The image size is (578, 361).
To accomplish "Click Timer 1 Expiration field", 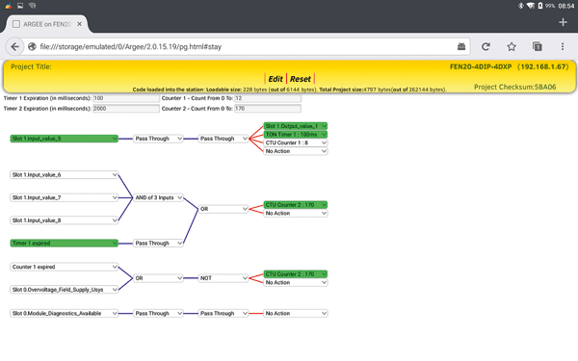I will (x=125, y=98).
